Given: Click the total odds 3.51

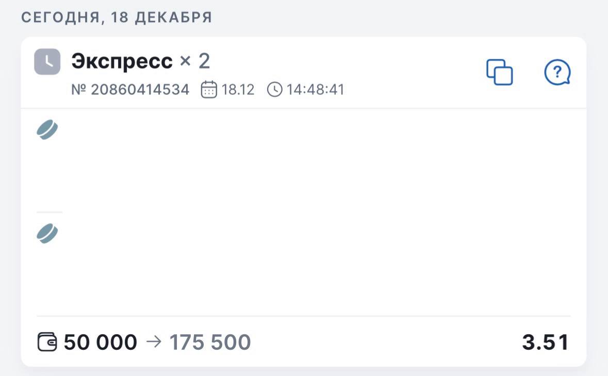Looking at the screenshot, I should click(545, 342).
